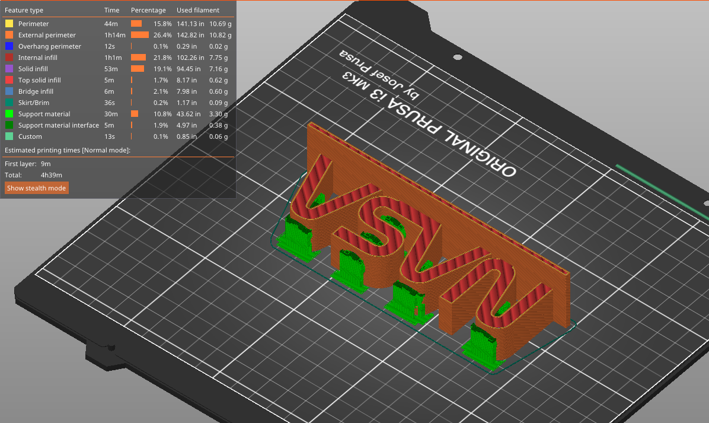Click the "43.62 in" Support material length

(189, 114)
